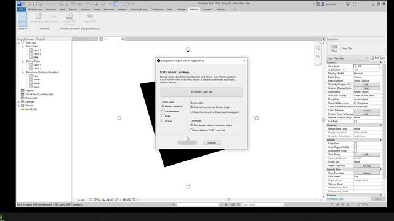The image size is (394, 221).
Task: Click the Revit application logo icon
Action: pos(19,4)
